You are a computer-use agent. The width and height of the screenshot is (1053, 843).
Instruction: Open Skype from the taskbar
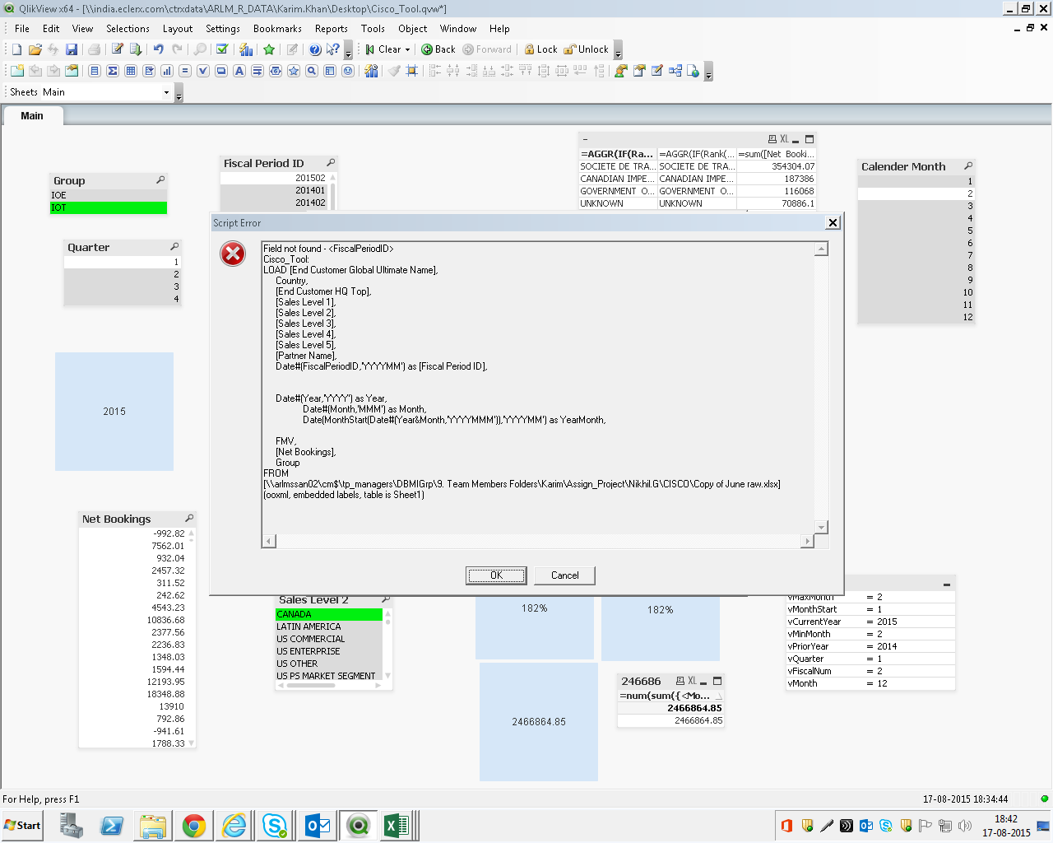click(x=275, y=826)
